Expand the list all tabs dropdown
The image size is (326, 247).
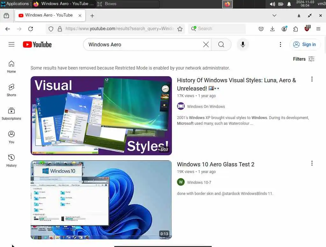(x=274, y=16)
